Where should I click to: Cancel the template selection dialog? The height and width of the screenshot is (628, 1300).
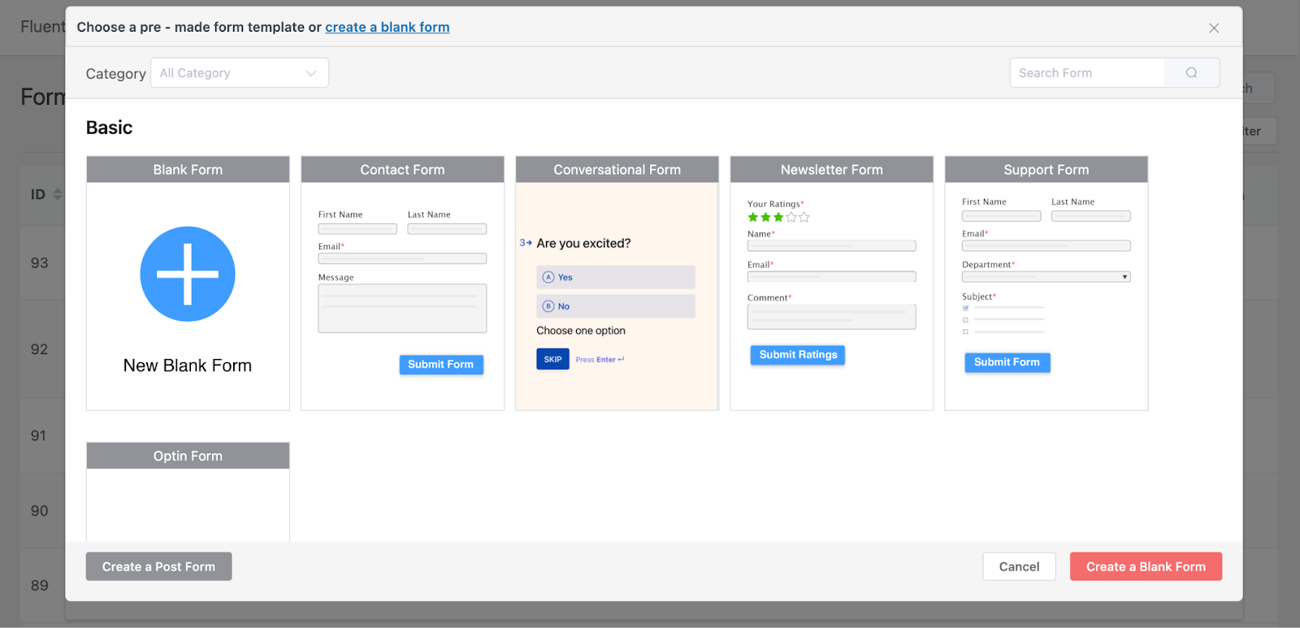(x=1019, y=566)
